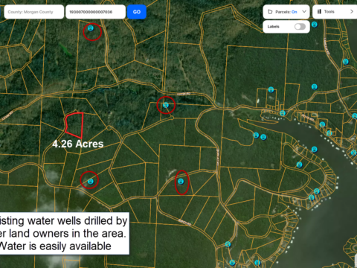Click the 4.26 Acres label
The width and height of the screenshot is (357, 268).
point(78,144)
